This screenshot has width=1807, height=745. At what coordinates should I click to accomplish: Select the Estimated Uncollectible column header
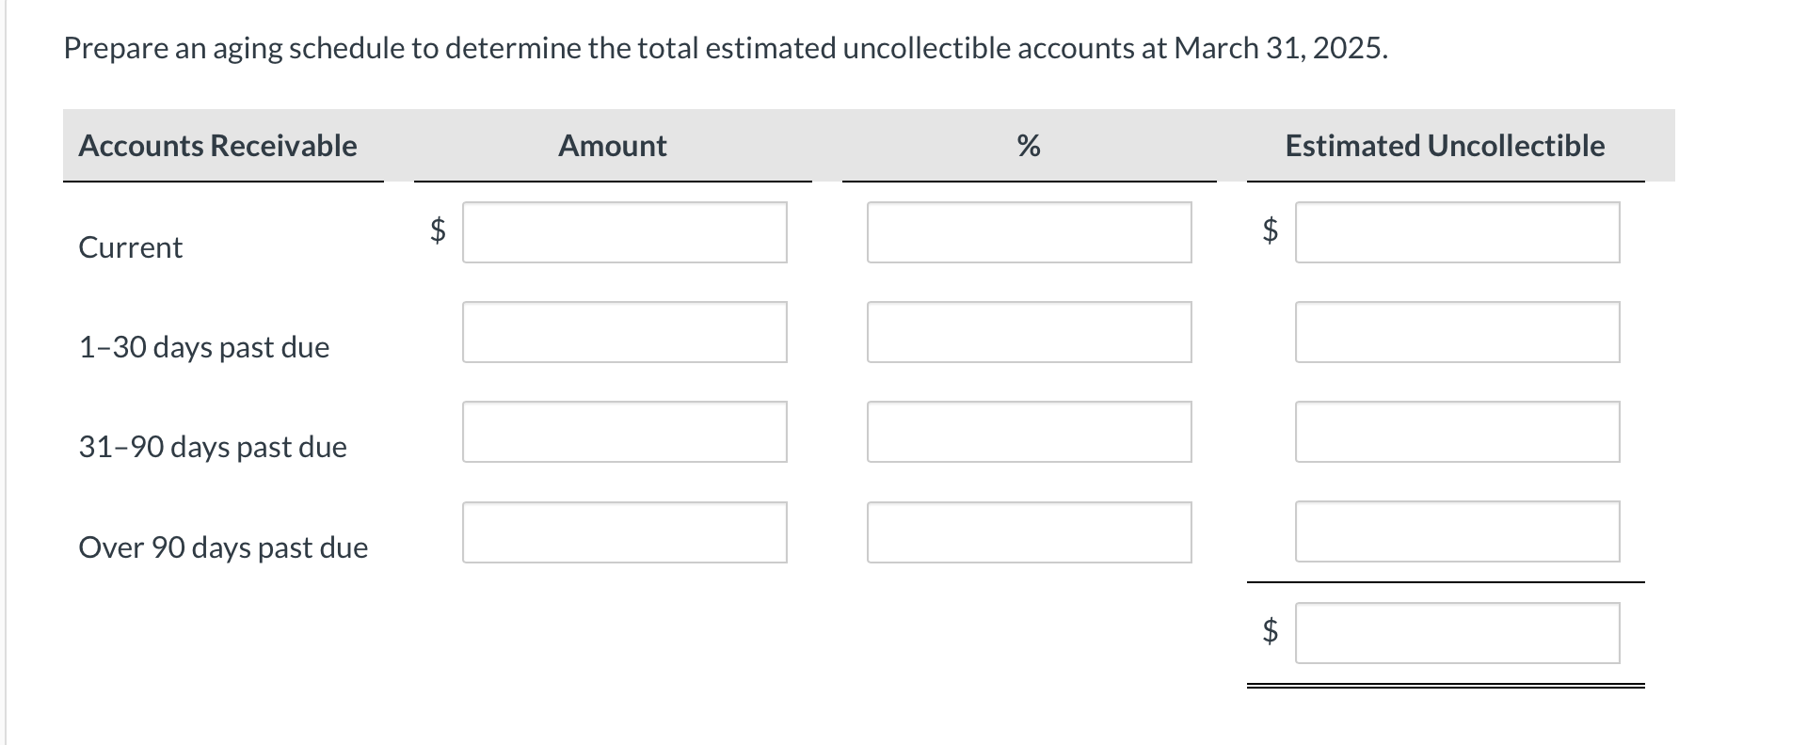click(x=1446, y=146)
